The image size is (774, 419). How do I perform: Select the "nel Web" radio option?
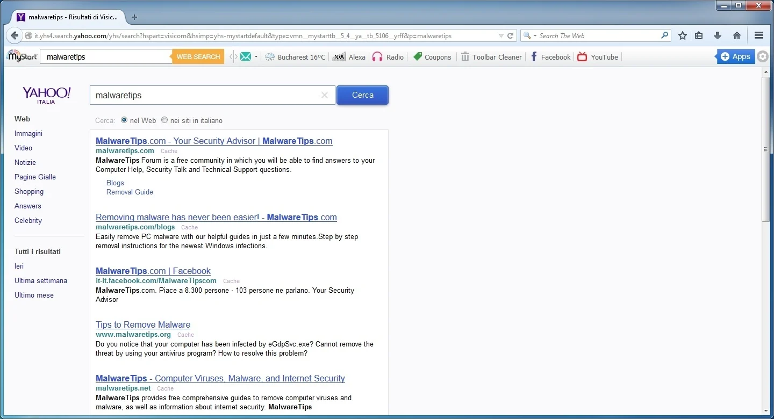pos(124,120)
